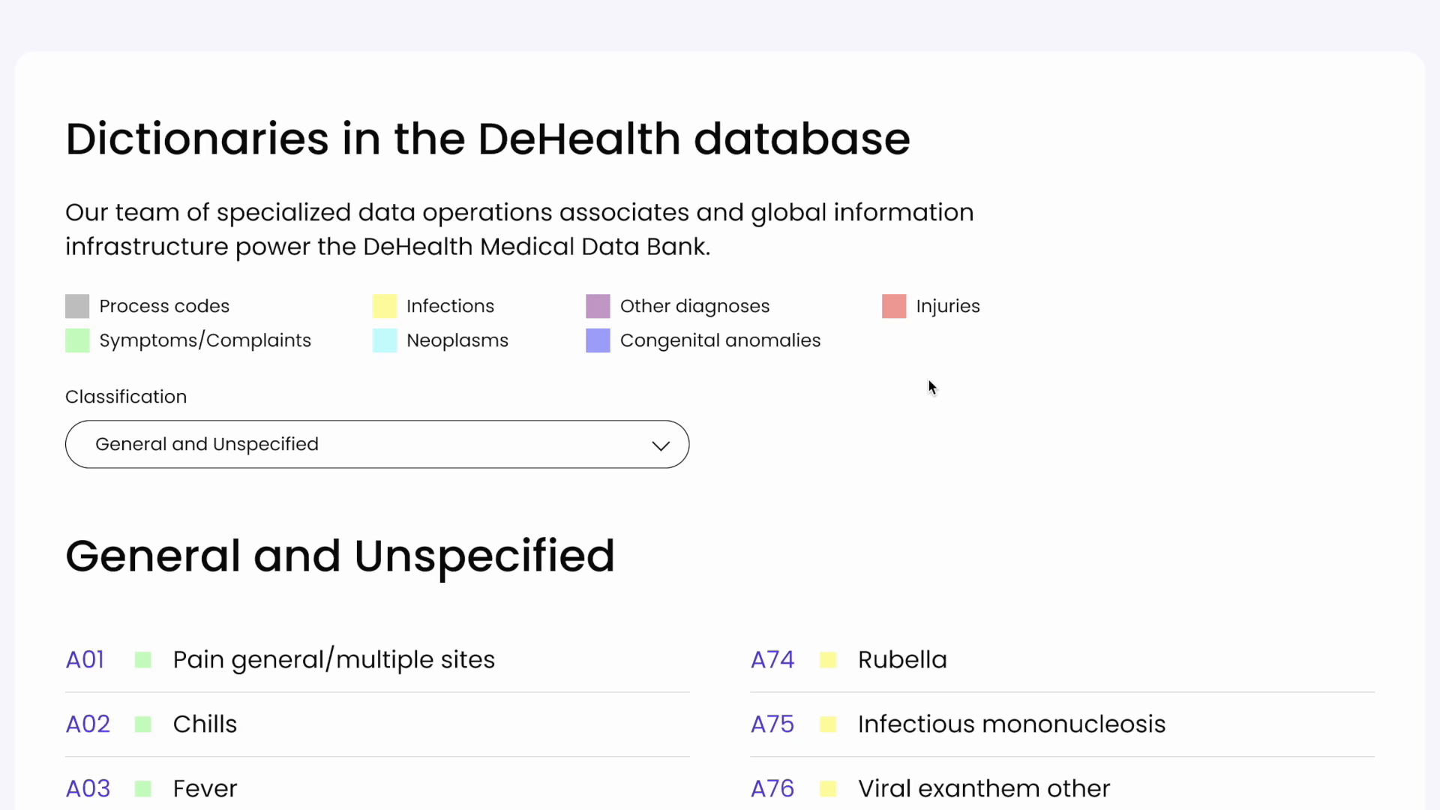
Task: Click the red Injuries swatch
Action: tap(894, 306)
